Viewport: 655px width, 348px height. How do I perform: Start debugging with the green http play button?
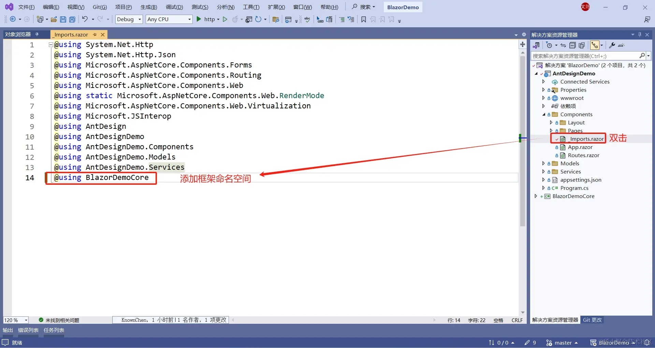point(199,19)
